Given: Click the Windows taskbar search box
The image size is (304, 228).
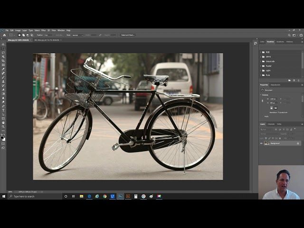Looking at the screenshot, I should [33, 196].
